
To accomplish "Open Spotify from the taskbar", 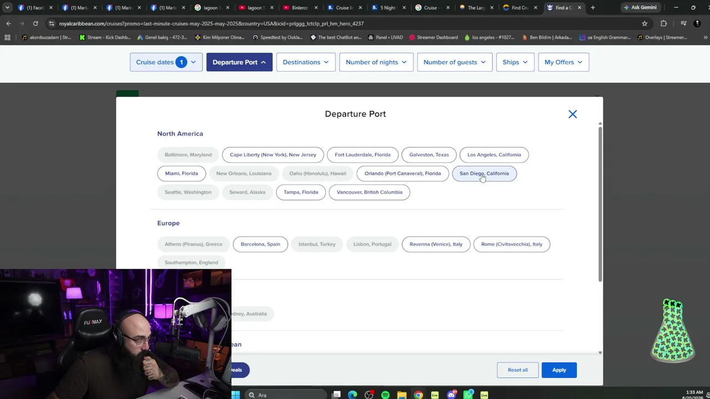I will (386, 395).
